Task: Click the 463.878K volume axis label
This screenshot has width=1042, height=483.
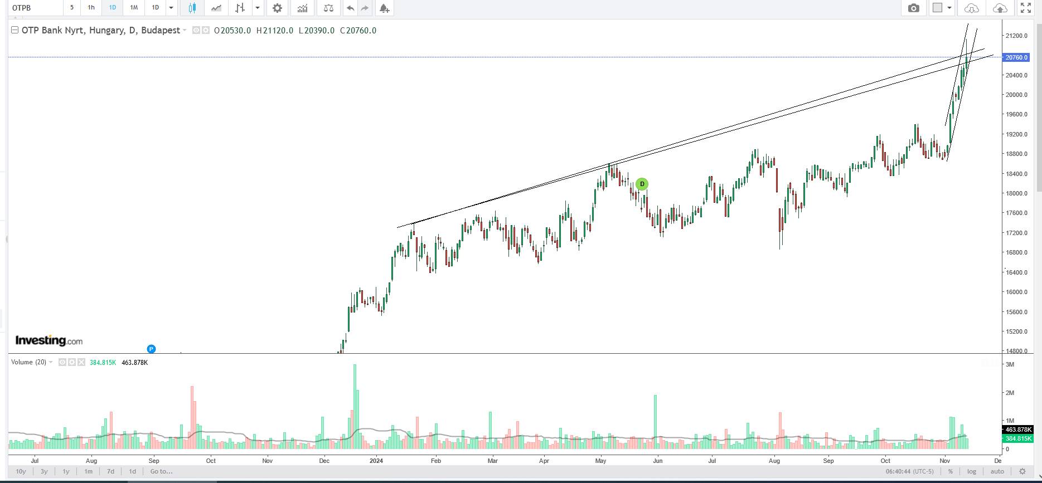Action: pos(1017,430)
